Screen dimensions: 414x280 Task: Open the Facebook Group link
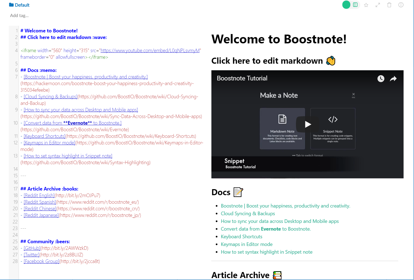[x=41, y=261]
